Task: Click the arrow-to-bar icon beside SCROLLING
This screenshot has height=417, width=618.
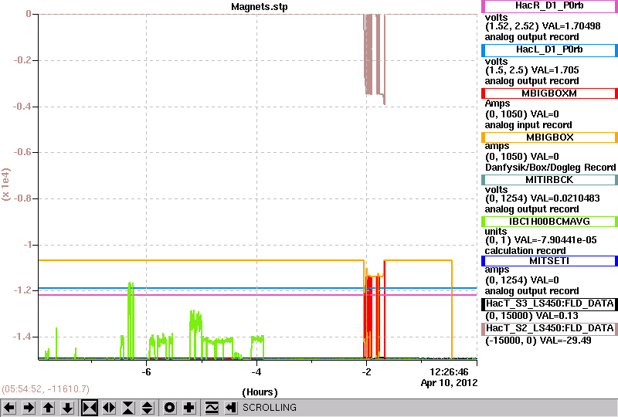Action: click(x=231, y=408)
